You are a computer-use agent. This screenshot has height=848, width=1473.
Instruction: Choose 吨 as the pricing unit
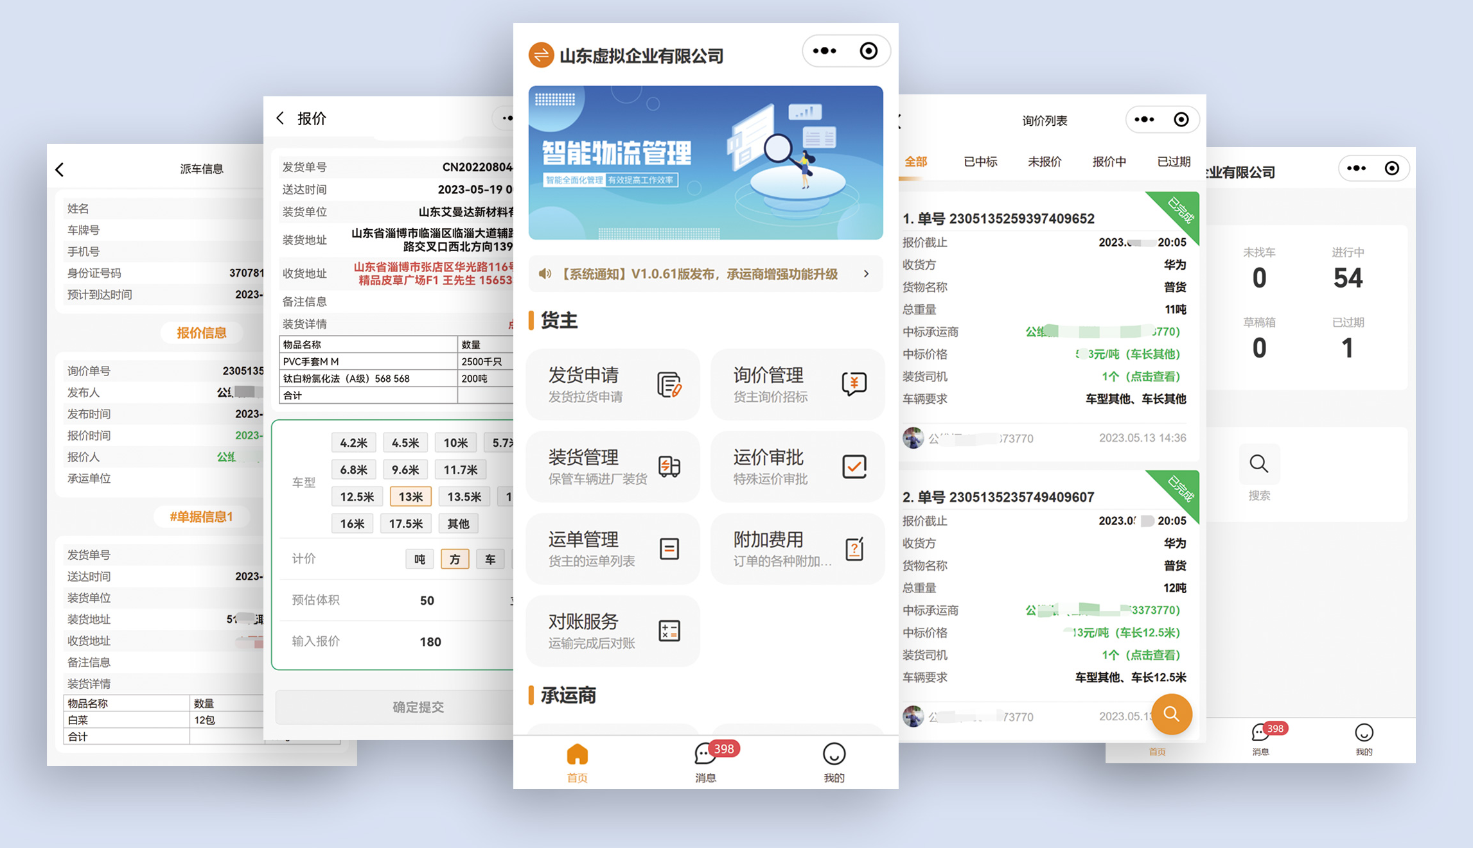click(x=419, y=559)
